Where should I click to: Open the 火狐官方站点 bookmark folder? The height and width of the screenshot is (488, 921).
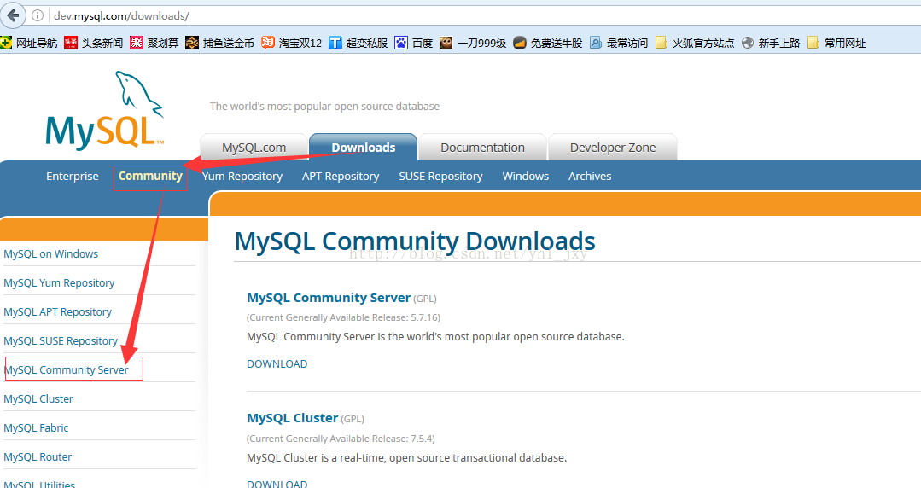click(x=695, y=43)
